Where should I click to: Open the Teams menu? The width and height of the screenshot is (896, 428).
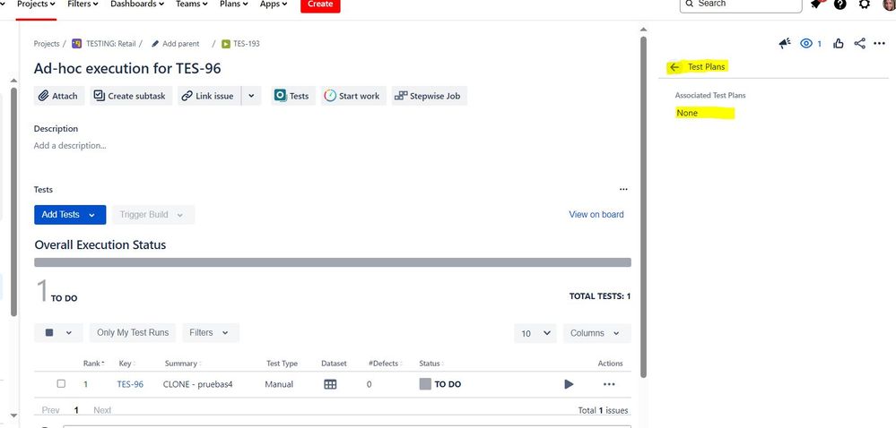[x=192, y=4]
